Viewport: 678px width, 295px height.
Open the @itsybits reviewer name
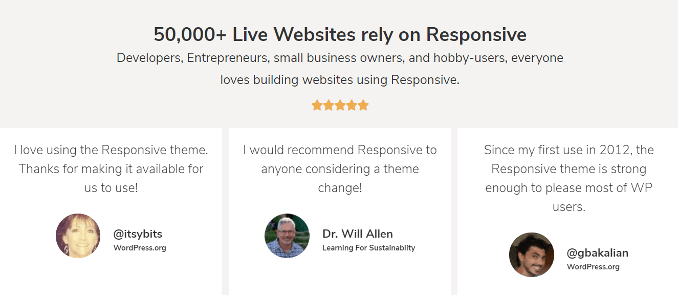[138, 234]
